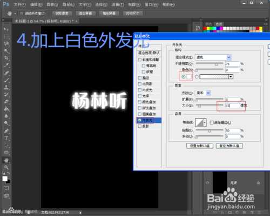
Task: Hide the Background layer eye icon
Action: [x=207, y=182]
